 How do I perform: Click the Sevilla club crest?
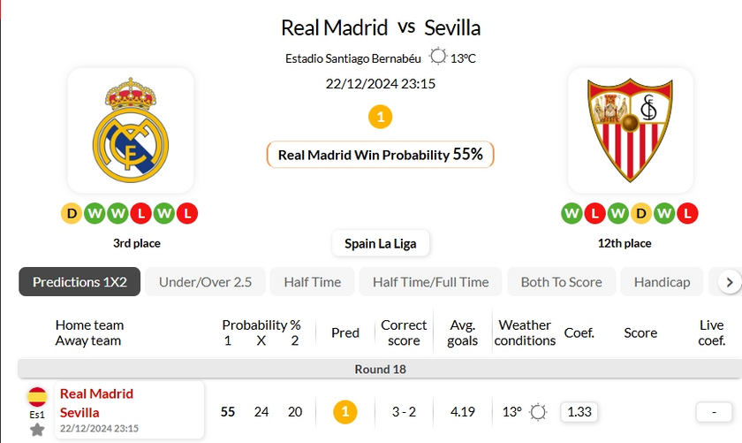pos(630,129)
